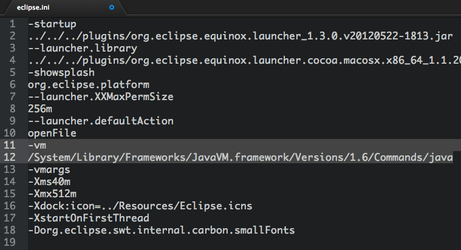This screenshot has height=250, width=461.
Task: Place cursor on the -vm line
Action: click(x=37, y=146)
